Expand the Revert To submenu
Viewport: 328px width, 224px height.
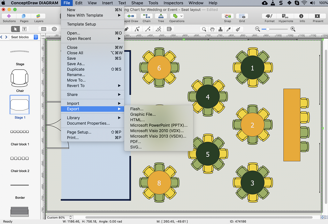(x=93, y=86)
